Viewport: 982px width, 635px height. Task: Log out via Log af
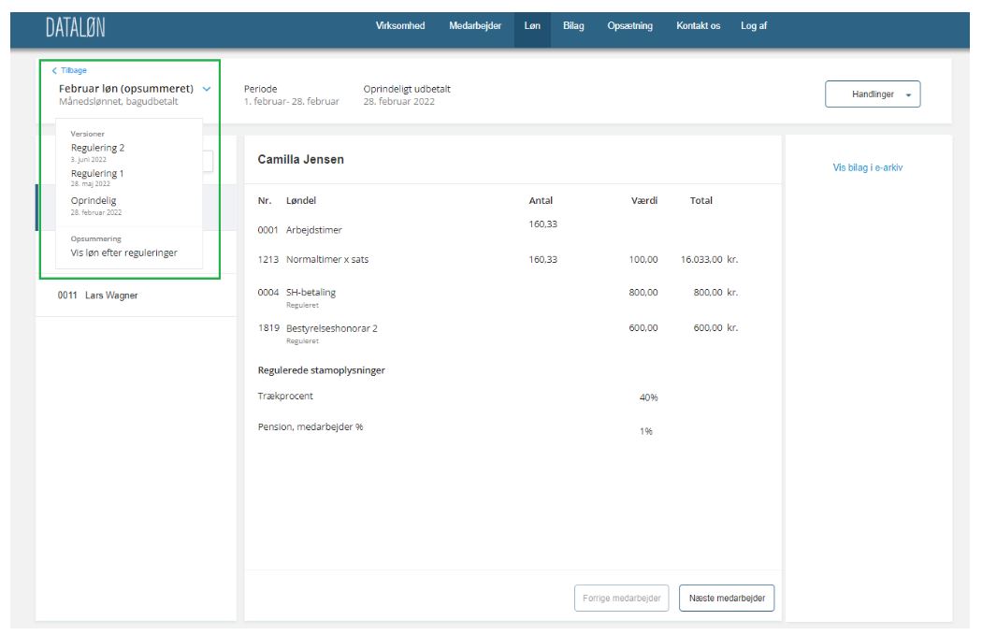[754, 26]
